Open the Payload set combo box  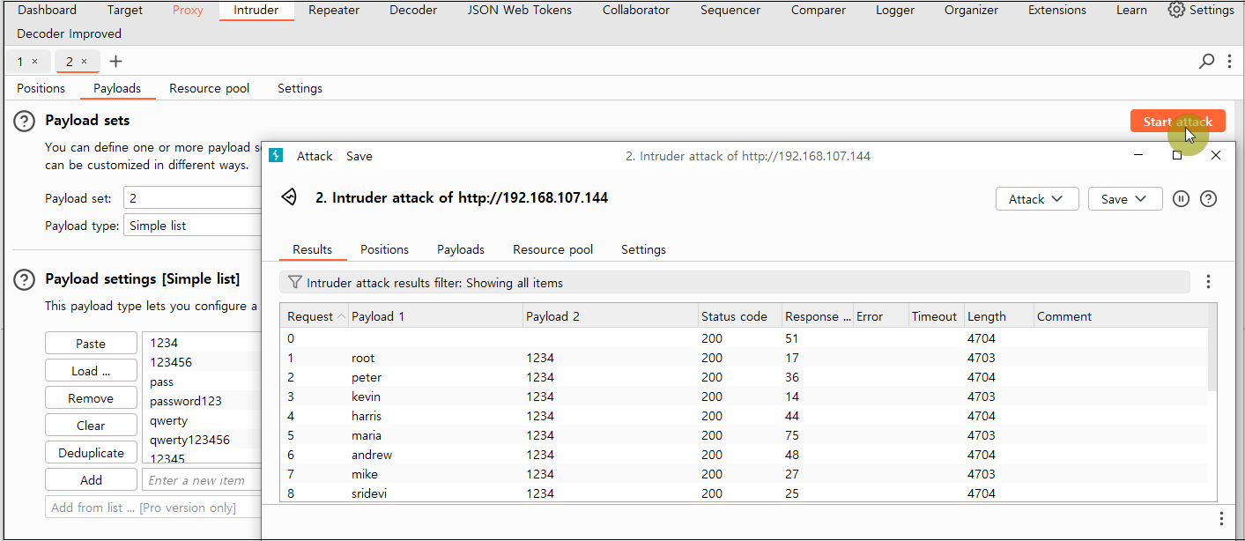point(192,198)
